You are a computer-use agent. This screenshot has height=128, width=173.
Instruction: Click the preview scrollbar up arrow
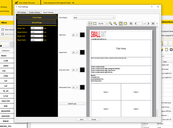157,27
